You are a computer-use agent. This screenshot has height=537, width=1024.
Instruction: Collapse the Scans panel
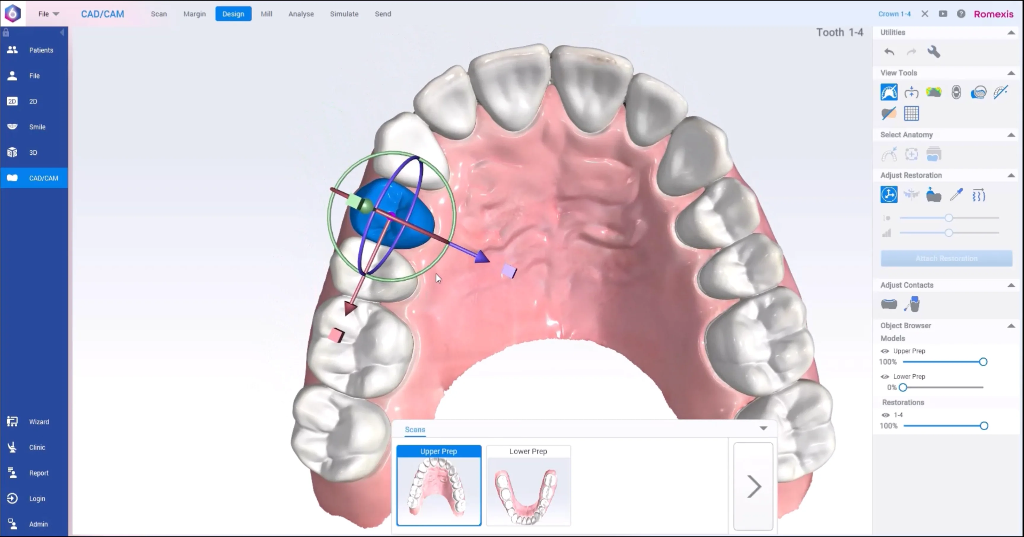tap(763, 428)
